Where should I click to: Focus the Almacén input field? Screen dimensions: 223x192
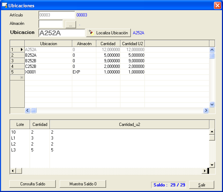[x=51, y=24]
